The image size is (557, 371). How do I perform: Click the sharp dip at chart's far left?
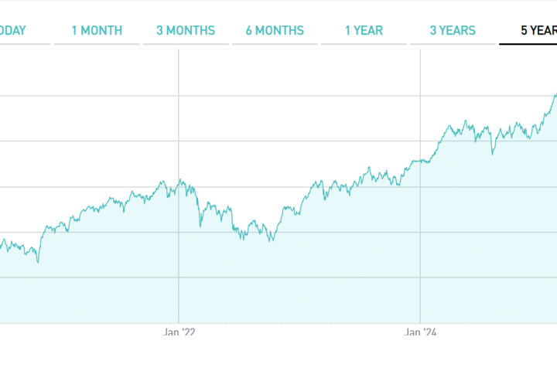pyautogui.click(x=37, y=262)
